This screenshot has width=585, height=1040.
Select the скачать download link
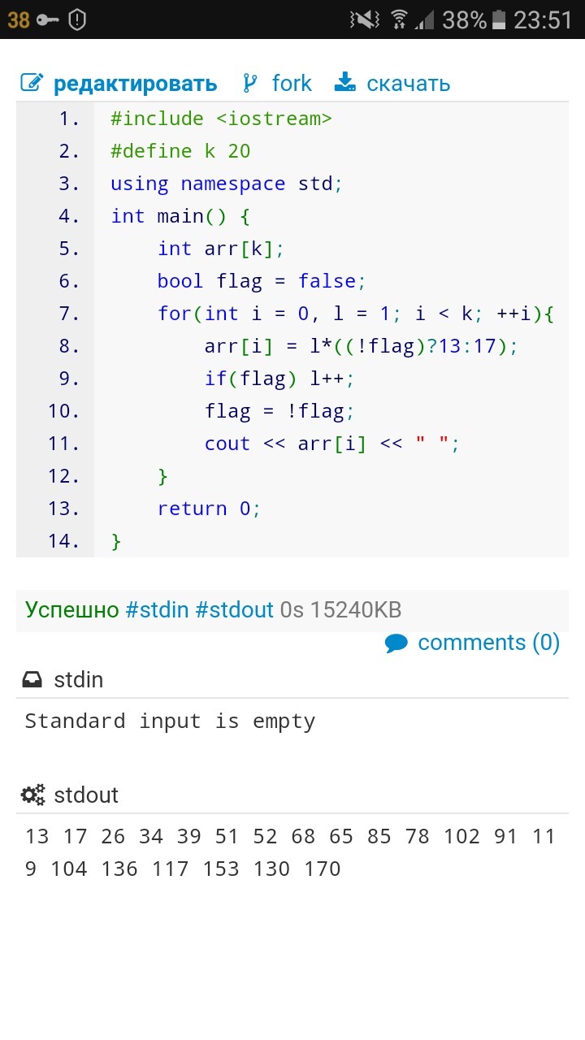[408, 84]
